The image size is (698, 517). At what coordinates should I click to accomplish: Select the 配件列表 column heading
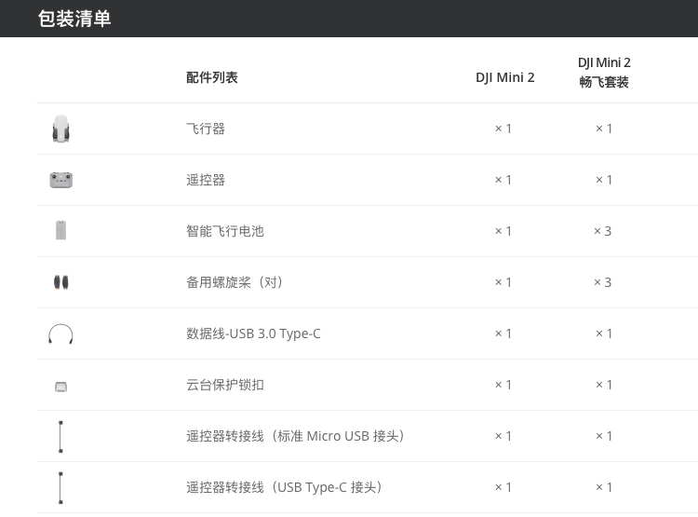tap(212, 77)
